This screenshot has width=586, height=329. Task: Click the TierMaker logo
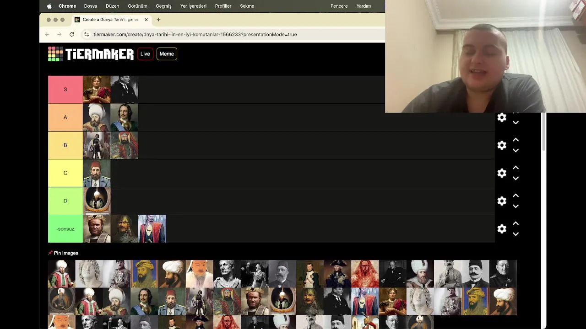(x=91, y=54)
